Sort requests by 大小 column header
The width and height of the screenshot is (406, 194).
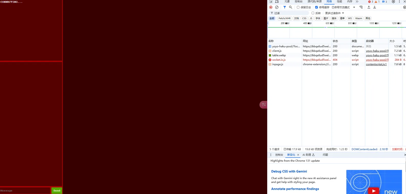(395, 41)
